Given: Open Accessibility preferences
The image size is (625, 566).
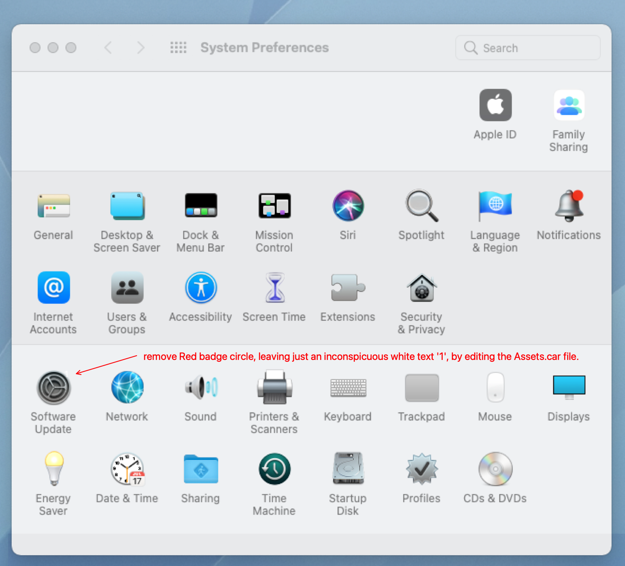Looking at the screenshot, I should coord(201,288).
